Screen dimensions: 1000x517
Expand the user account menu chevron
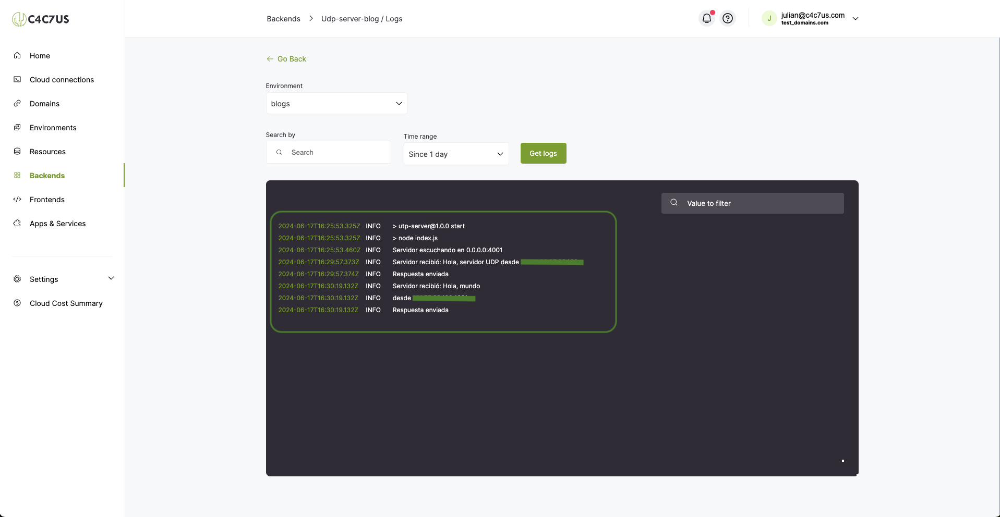point(856,18)
